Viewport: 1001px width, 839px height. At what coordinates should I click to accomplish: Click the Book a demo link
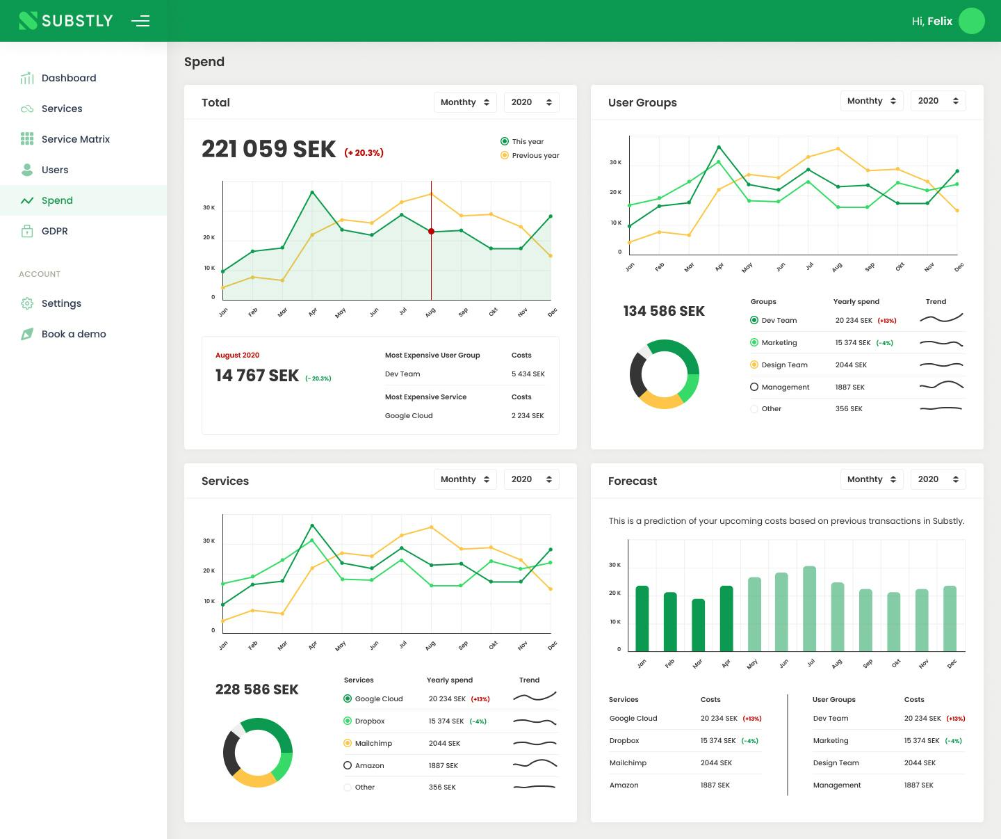click(74, 334)
